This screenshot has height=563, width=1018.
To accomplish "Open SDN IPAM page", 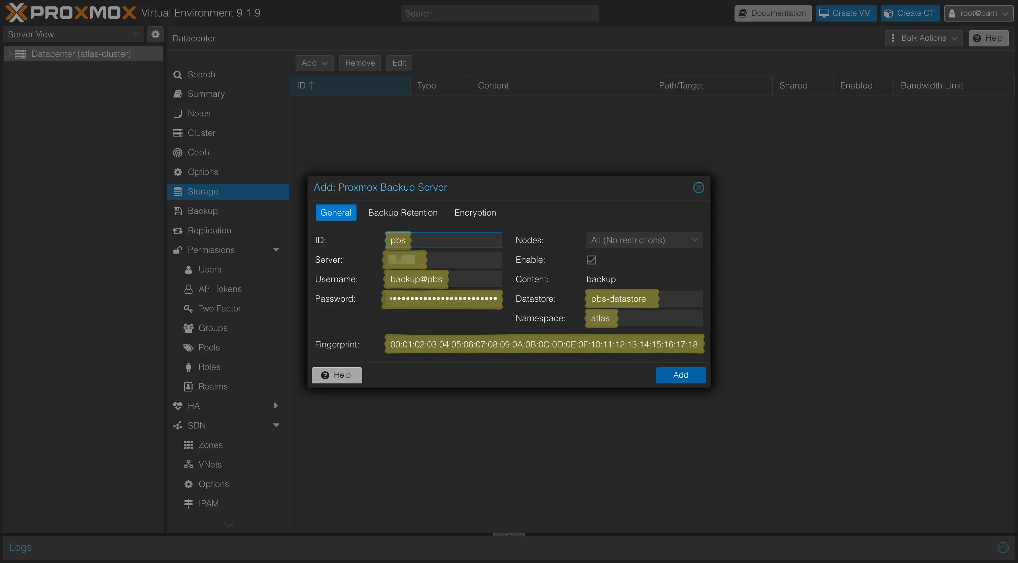I will click(x=228, y=504).
